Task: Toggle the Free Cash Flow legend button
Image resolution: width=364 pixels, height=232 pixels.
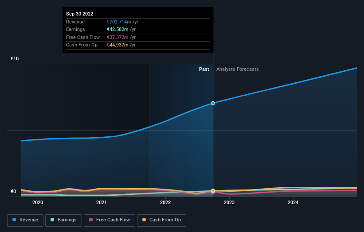Action: coord(110,220)
